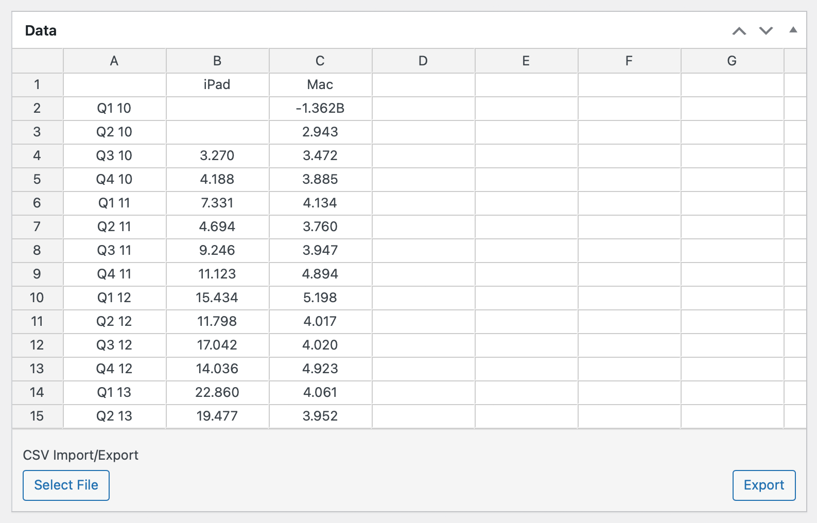Select the Q2 10 cell
Viewport: 817px width, 523px height.
[114, 132]
